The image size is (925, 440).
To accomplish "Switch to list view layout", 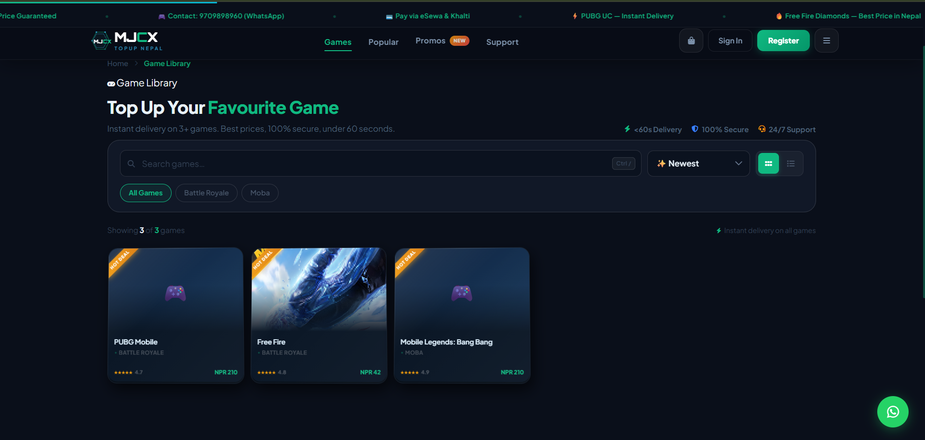I will coord(791,164).
